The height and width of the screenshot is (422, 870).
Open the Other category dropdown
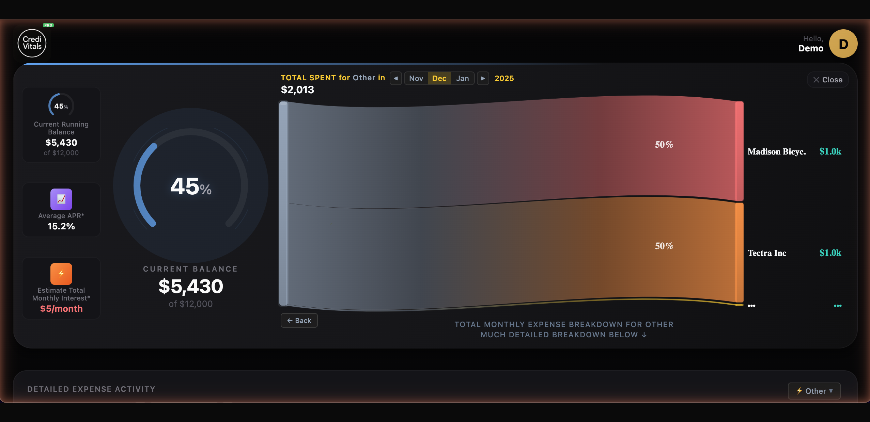click(814, 391)
